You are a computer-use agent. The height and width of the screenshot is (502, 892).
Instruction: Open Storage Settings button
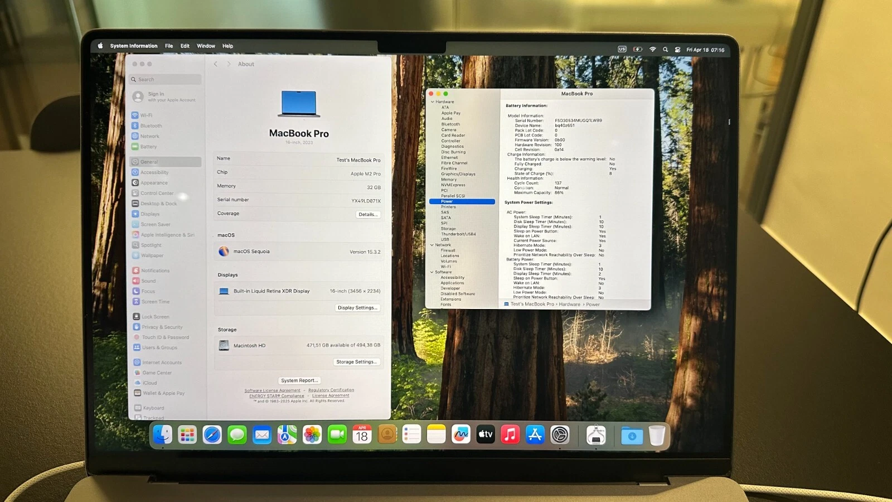point(356,361)
